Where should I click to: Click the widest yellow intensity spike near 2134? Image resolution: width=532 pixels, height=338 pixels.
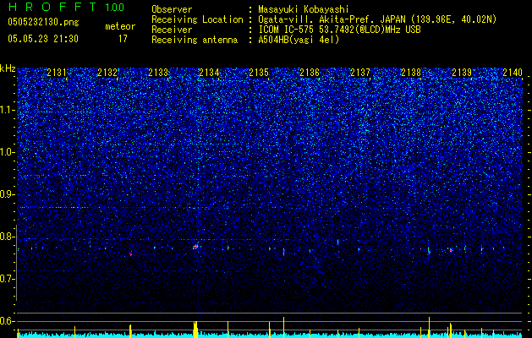point(195,330)
